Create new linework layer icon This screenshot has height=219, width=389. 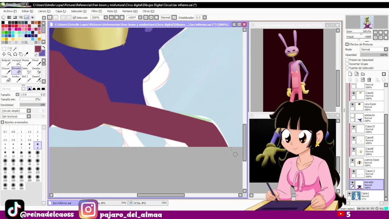click(x=356, y=74)
